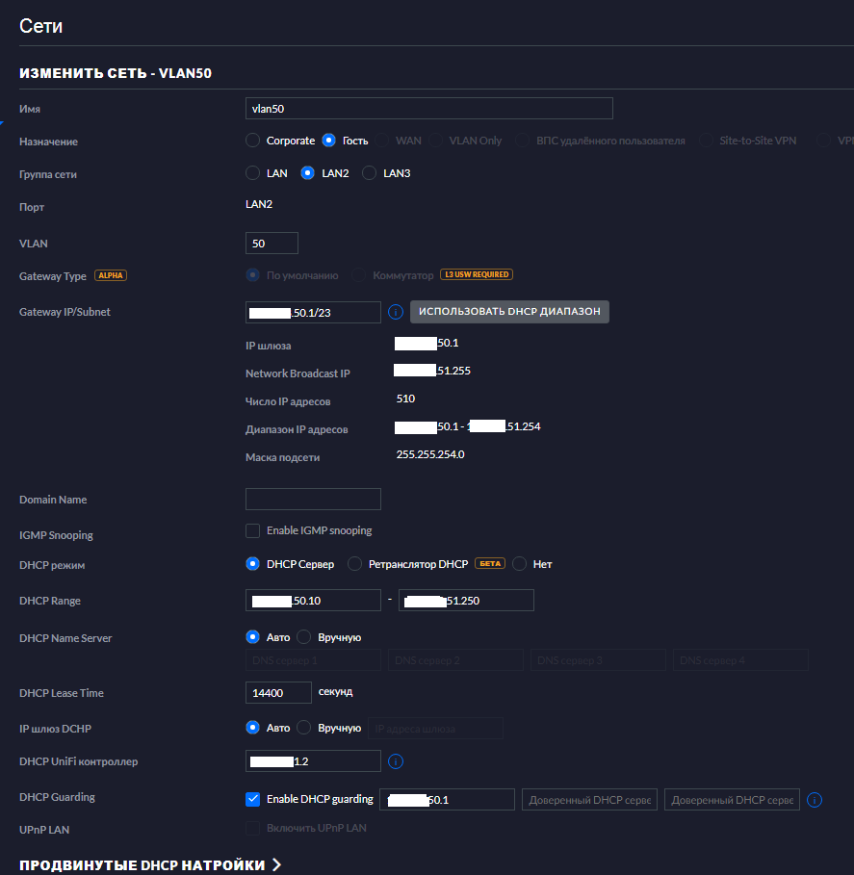Click the DHCP Lease Time field

(278, 693)
